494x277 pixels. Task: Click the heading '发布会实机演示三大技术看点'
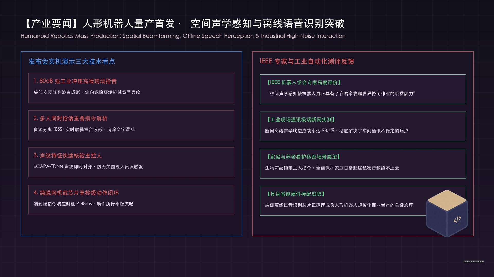pos(72,61)
